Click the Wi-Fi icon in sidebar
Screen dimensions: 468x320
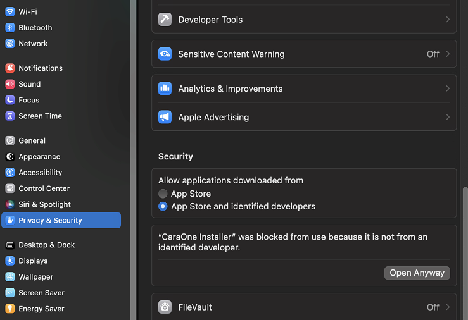10,11
